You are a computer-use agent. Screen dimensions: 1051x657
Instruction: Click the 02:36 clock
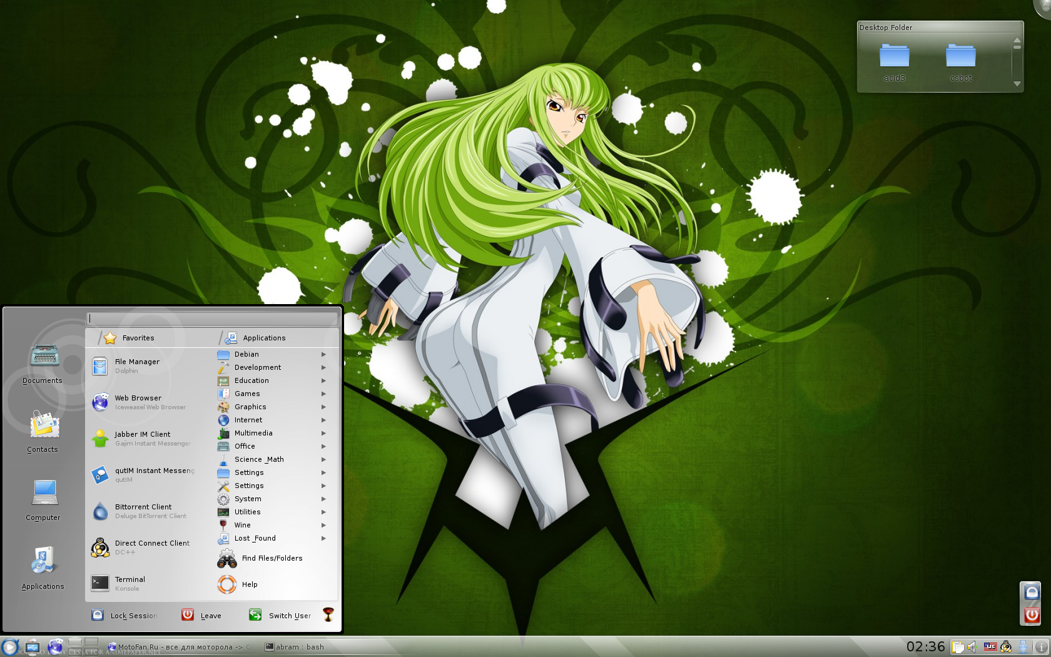[925, 646]
